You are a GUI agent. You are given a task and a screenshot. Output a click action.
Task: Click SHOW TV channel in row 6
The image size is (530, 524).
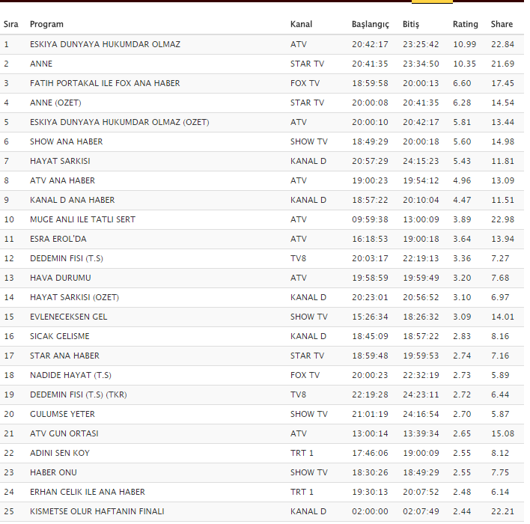click(309, 141)
